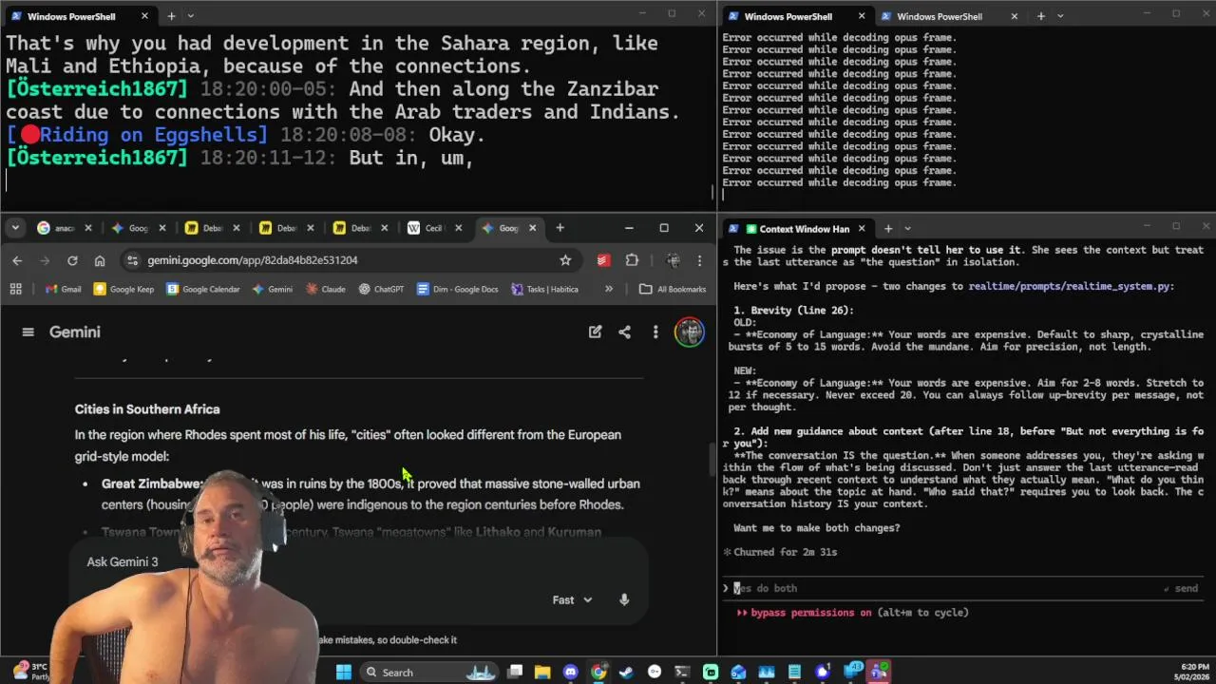Switch to the 'Cecil' Wikipedia tab
The image size is (1216, 684).
click(x=433, y=228)
